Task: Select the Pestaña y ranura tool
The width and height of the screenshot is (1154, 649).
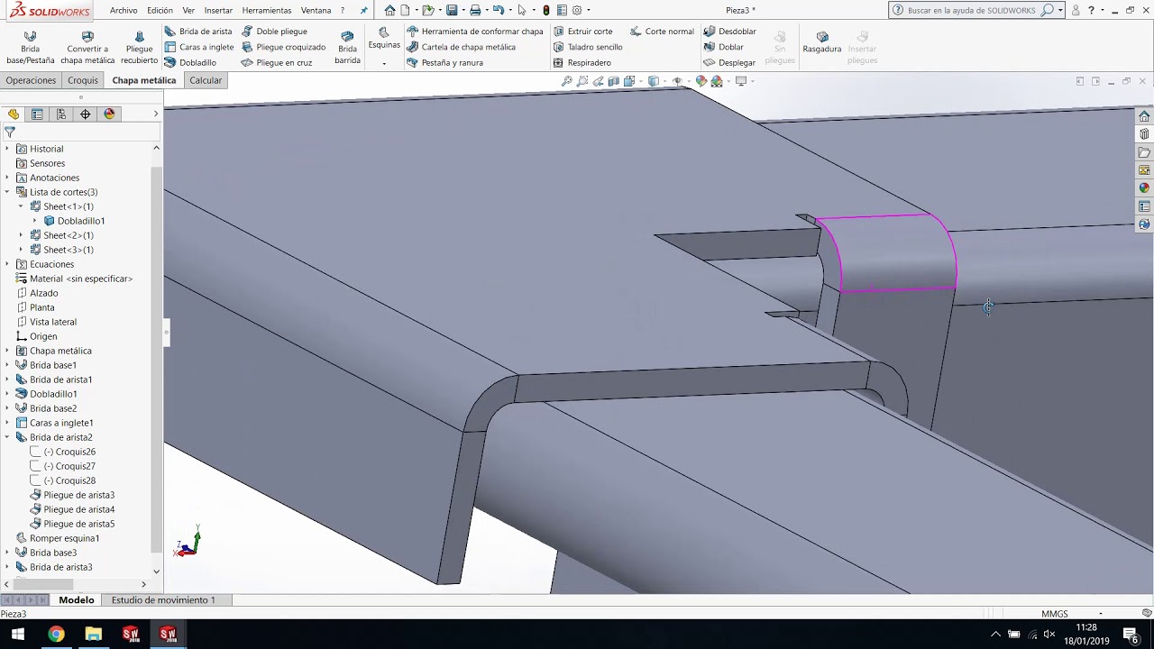Action: pos(445,63)
